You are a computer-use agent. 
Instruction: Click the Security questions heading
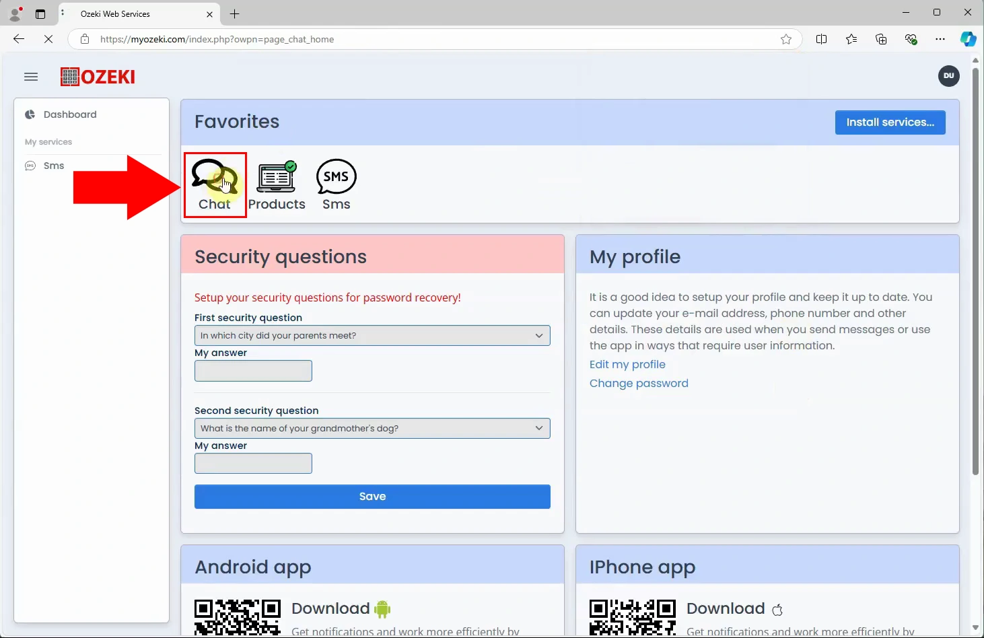[x=281, y=257]
